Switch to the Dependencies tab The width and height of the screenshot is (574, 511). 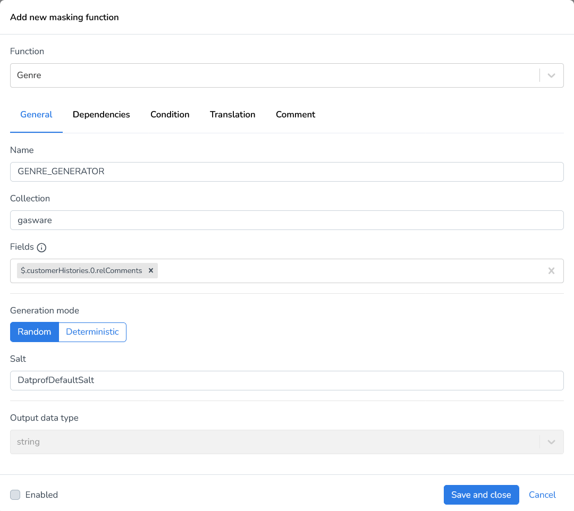click(101, 115)
